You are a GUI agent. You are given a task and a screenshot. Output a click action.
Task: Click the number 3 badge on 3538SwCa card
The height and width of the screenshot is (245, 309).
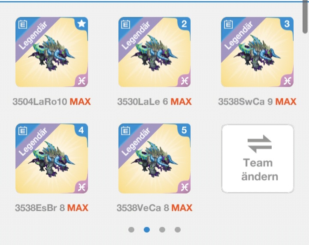[287, 24]
